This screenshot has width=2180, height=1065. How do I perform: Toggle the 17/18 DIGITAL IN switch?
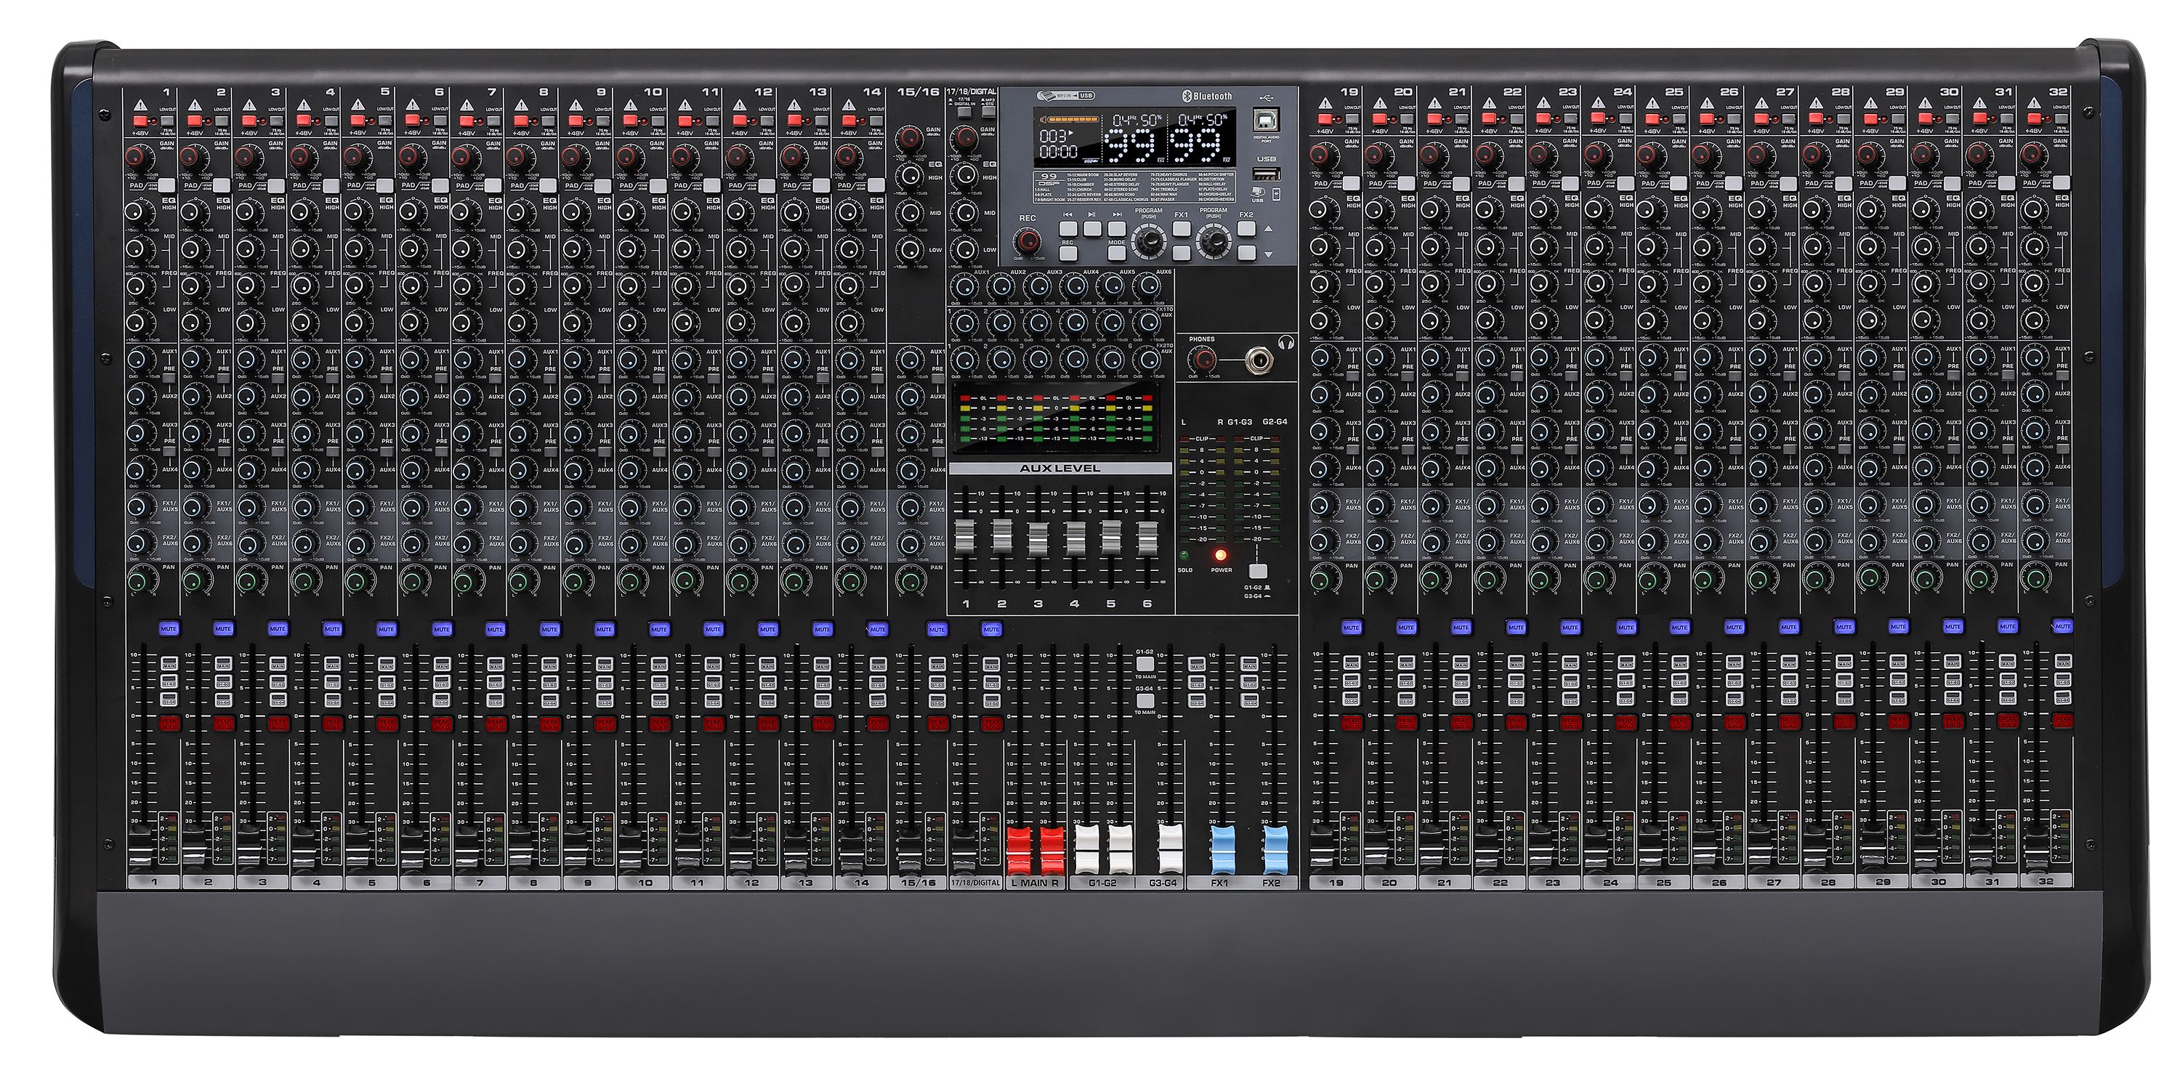965,113
